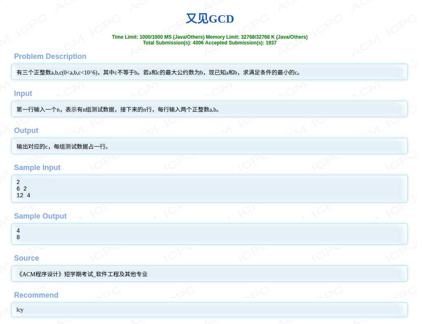The image size is (422, 324).
Task: Click the sample input line "6 2"
Action: coord(21,189)
